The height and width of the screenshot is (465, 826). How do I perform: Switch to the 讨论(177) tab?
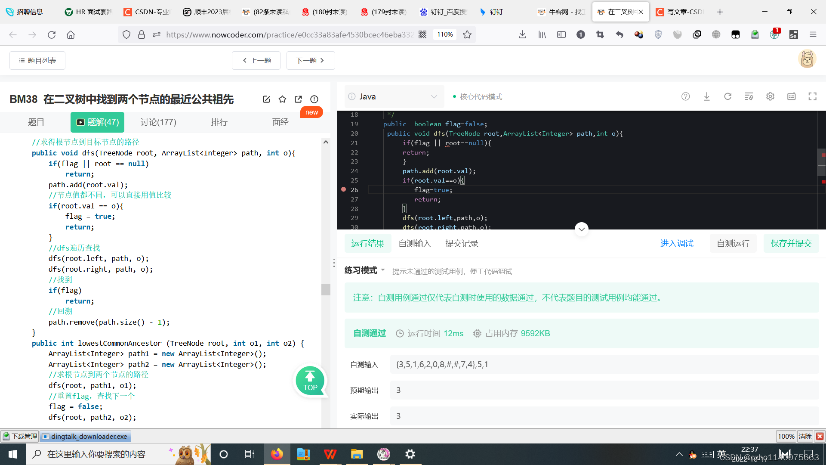[x=158, y=122]
